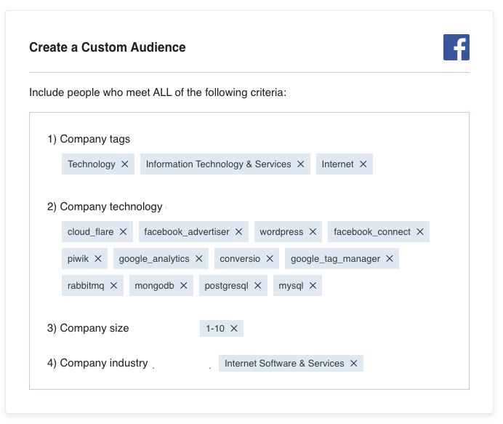The height and width of the screenshot is (424, 503).
Task: Remove the Technology tag via its X
Action: click(x=125, y=164)
